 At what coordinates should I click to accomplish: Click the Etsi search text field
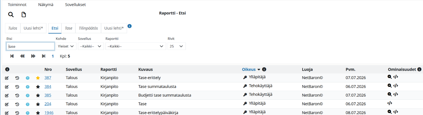coord(30,46)
